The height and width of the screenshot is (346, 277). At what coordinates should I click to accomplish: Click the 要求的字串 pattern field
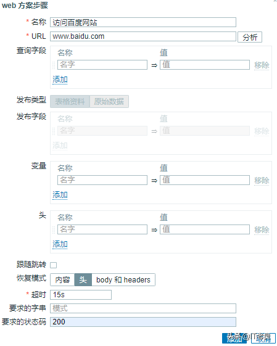[143, 308]
